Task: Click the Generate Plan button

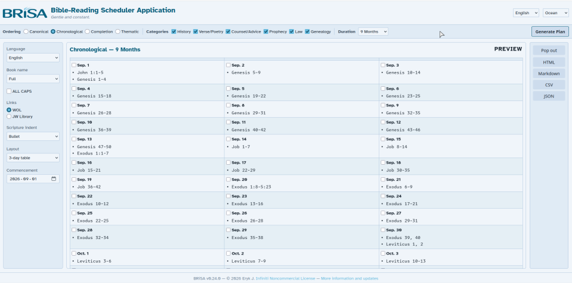Action: 550,32
